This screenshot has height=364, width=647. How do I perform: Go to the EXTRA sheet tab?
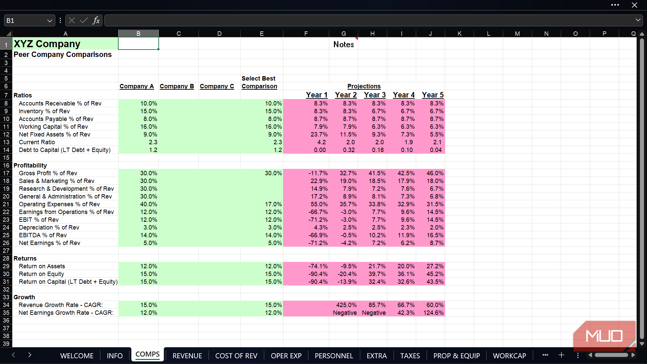(376, 356)
